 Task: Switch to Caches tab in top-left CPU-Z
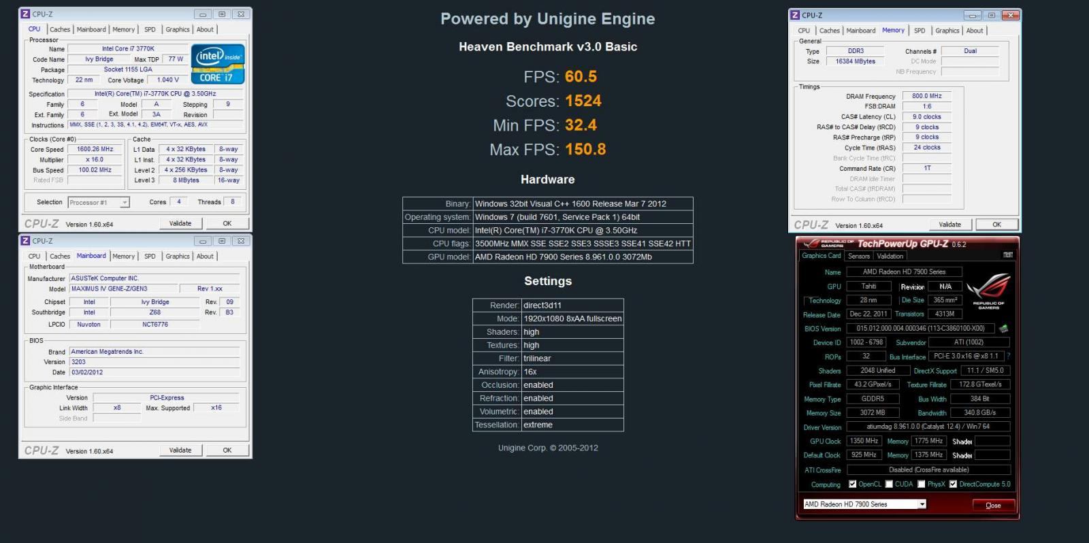pos(60,29)
